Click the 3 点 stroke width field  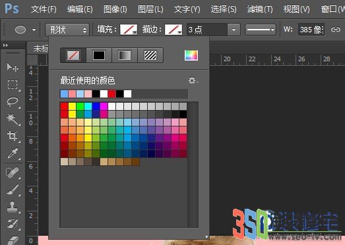(x=207, y=30)
